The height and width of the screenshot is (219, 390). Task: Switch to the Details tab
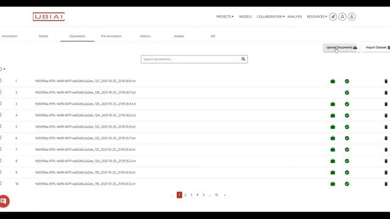(43, 36)
